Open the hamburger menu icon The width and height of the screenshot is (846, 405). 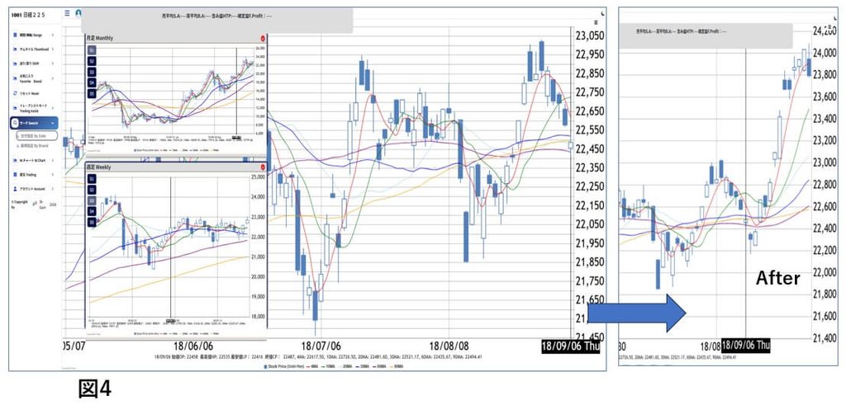pos(67,13)
